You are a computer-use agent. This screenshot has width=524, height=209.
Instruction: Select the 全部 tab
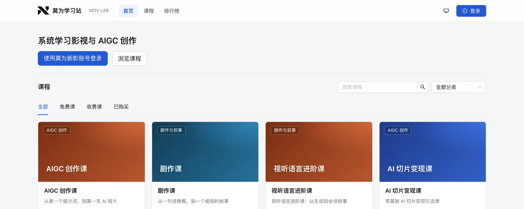pyautogui.click(x=43, y=107)
